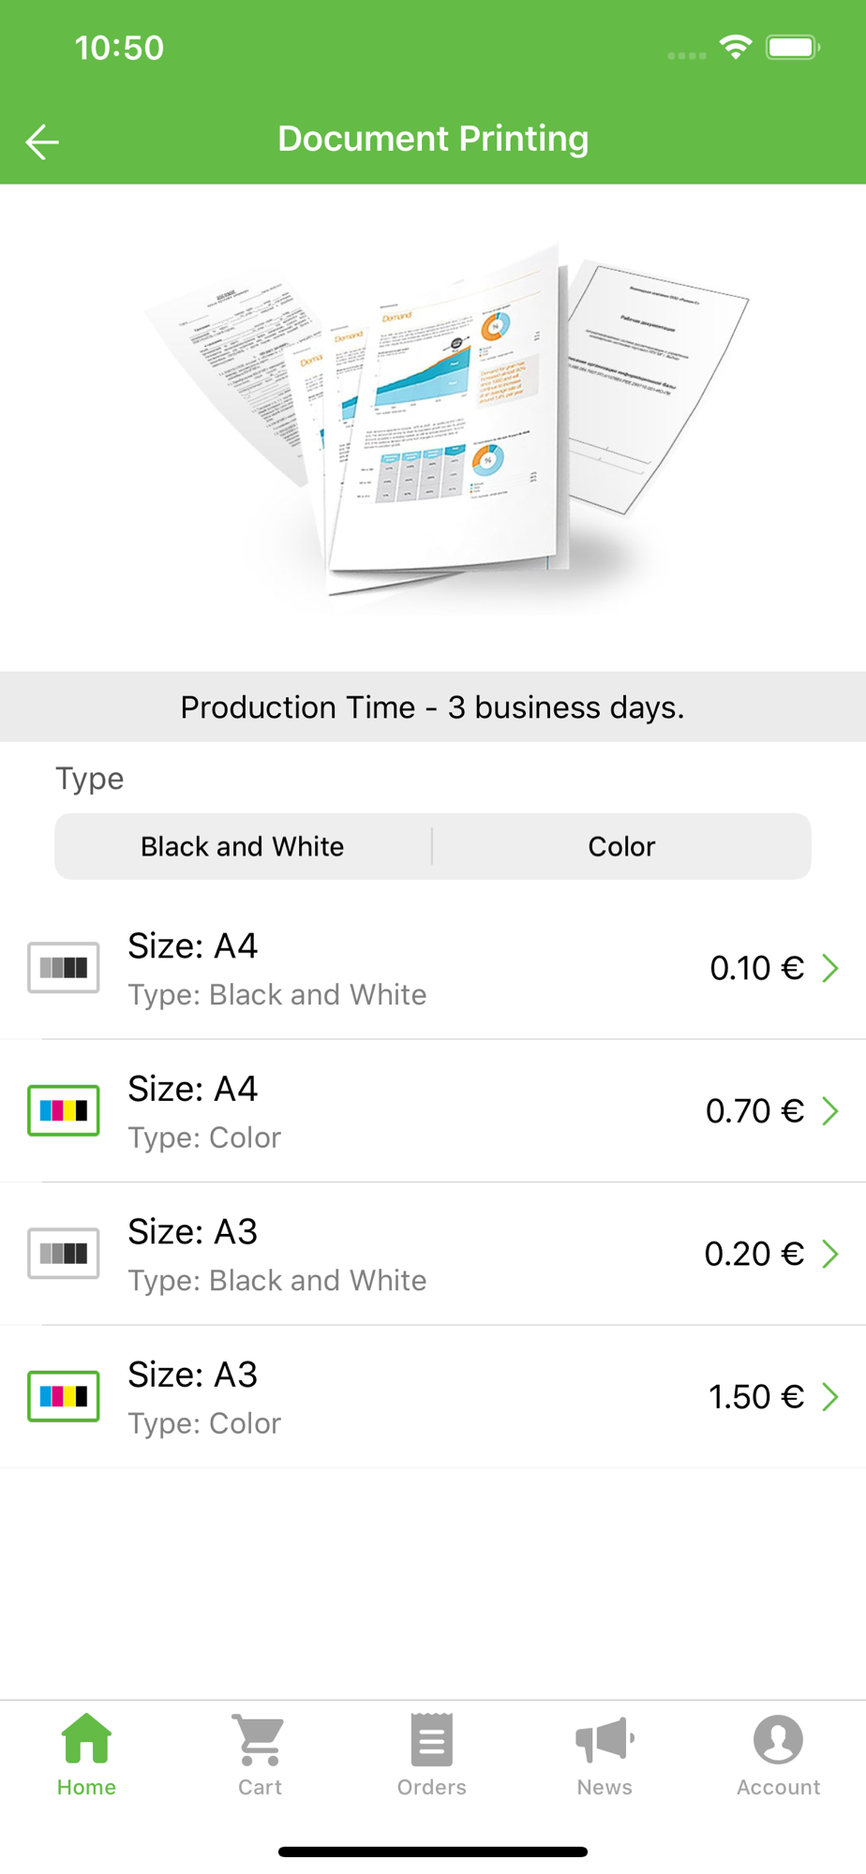Select the Color type filter
The height and width of the screenshot is (1874, 866).
pos(621,846)
